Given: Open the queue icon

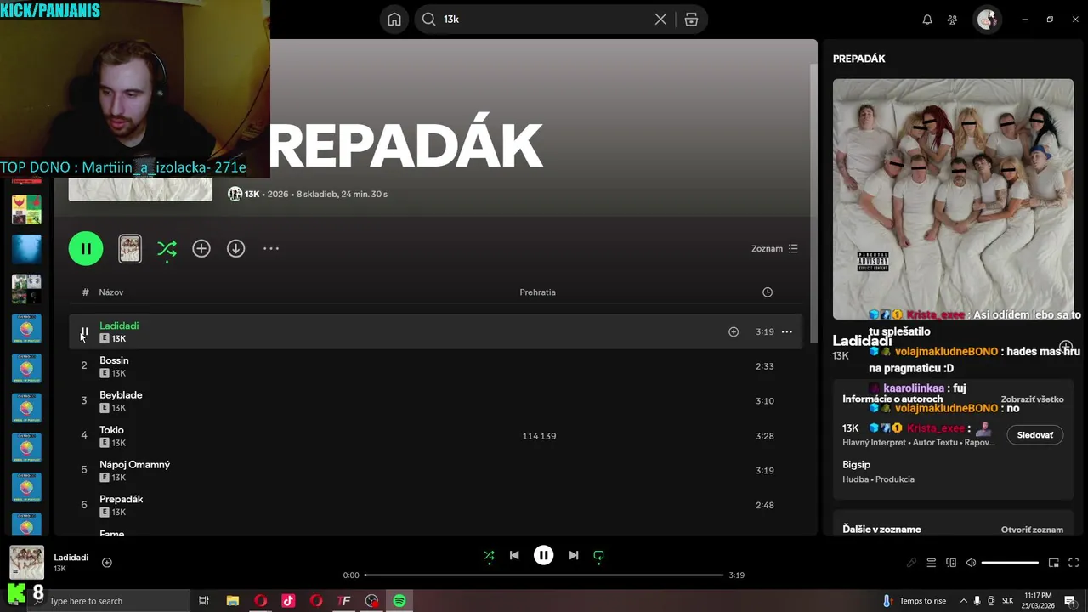Looking at the screenshot, I should 931,563.
